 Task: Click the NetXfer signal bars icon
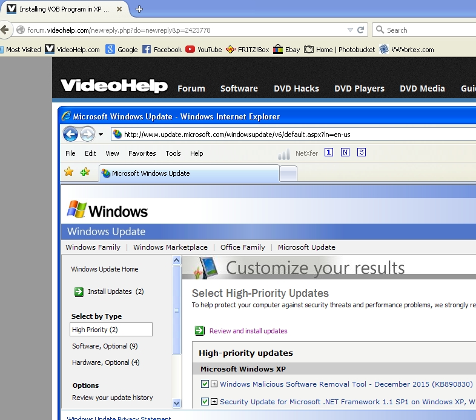284,154
